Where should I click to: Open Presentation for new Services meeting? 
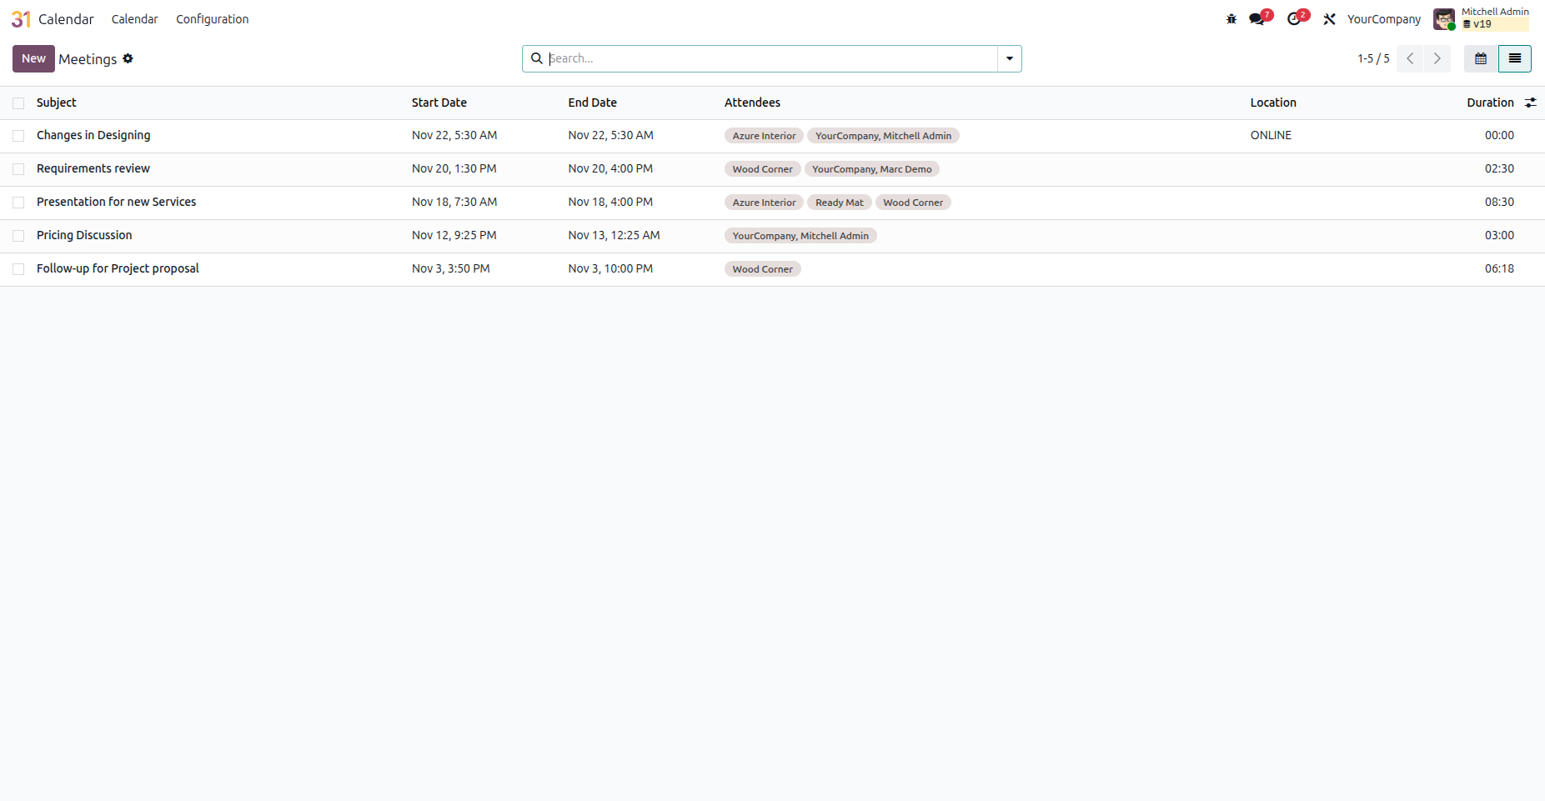click(x=116, y=202)
